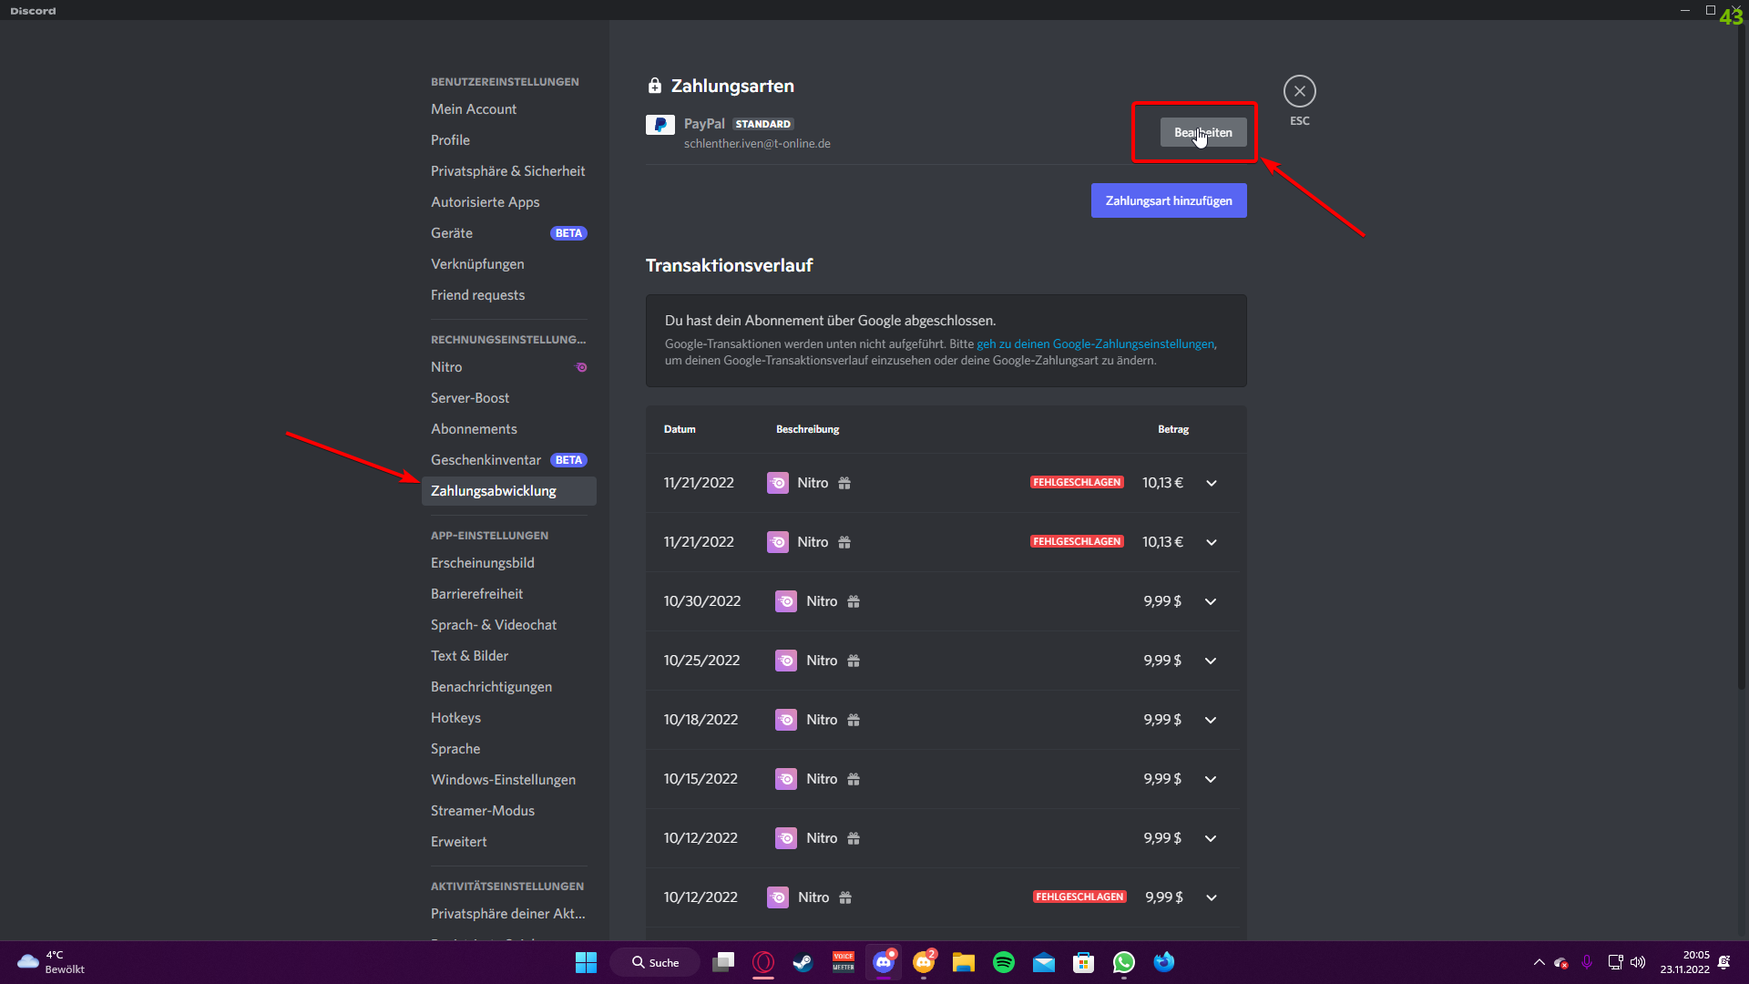Click the PayPal logo icon

pos(660,125)
